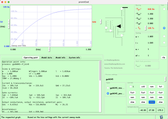
Task: Click the blue highlighted slow corner button
Action: pos(152,102)
